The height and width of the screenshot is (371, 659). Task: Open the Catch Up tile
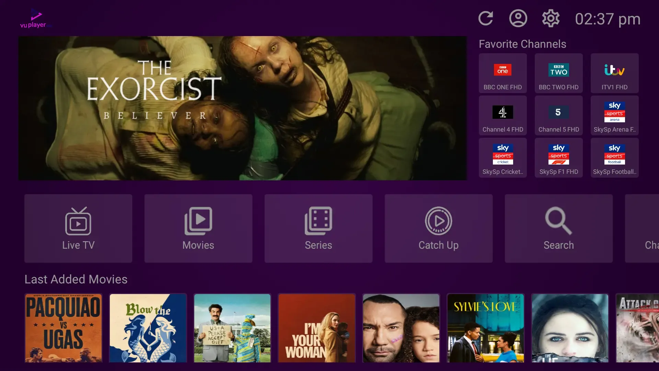click(x=439, y=228)
